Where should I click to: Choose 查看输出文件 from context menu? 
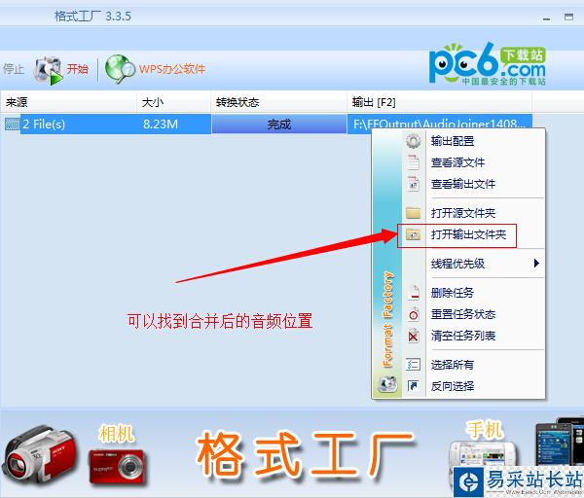point(463,184)
